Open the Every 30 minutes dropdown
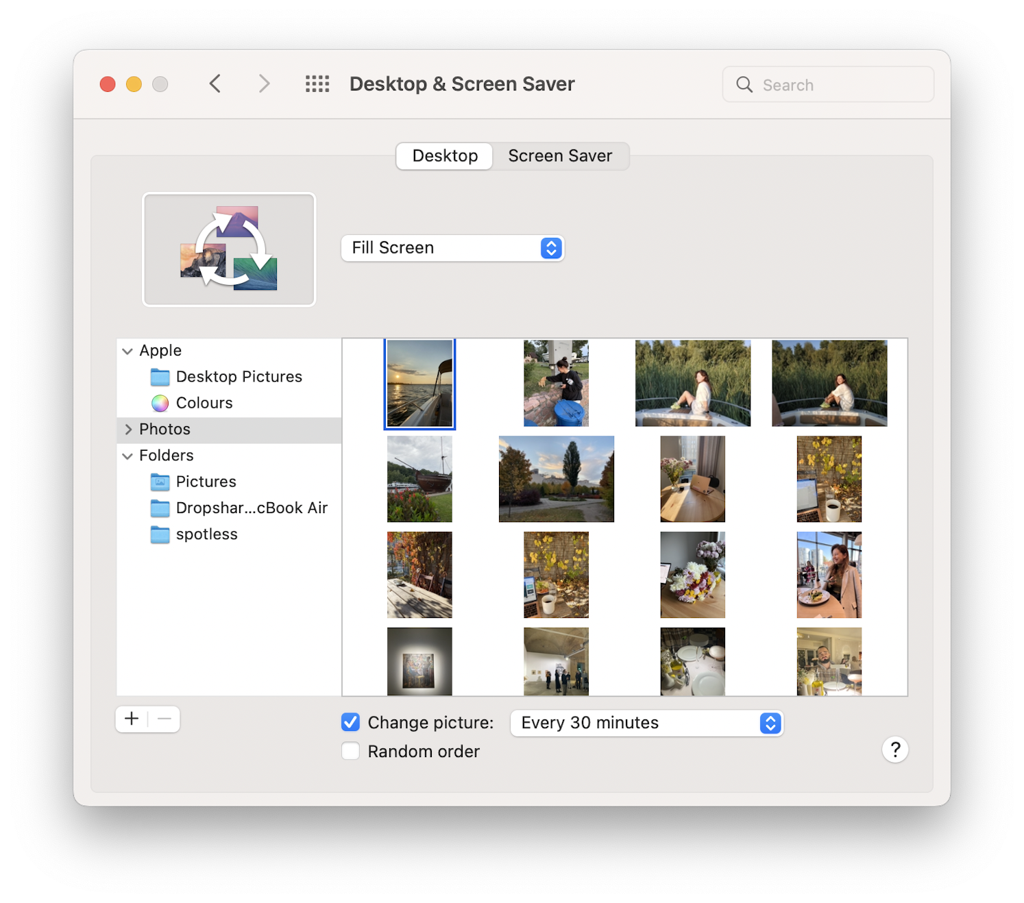Viewport: 1024px width, 903px height. point(646,723)
